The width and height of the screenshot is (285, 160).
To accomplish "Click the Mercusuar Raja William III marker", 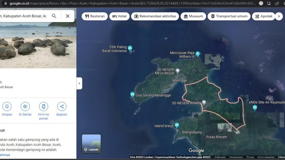I will pos(197,54).
